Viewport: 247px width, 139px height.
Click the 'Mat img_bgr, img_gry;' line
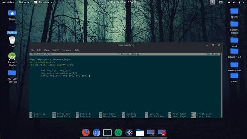[56, 70]
